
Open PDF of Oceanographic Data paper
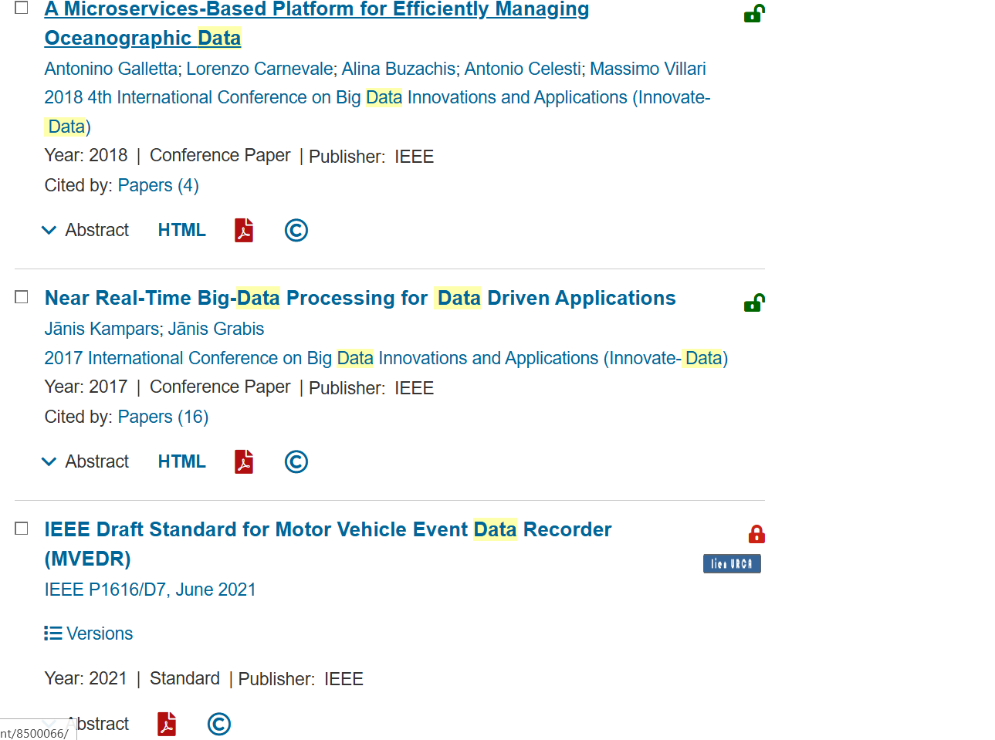click(x=244, y=230)
